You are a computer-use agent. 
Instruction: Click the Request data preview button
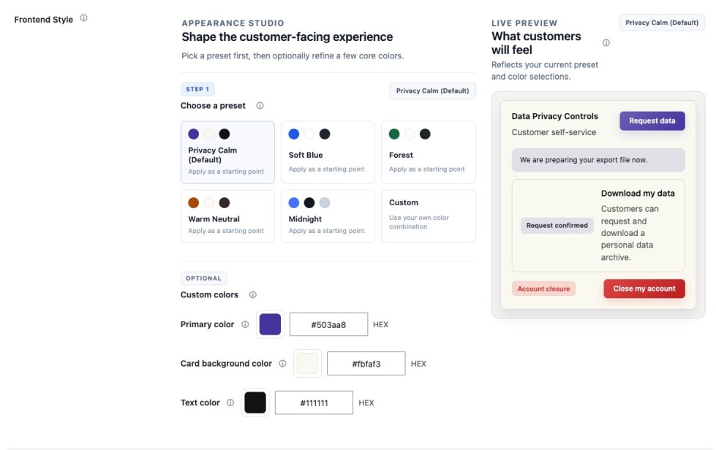652,121
